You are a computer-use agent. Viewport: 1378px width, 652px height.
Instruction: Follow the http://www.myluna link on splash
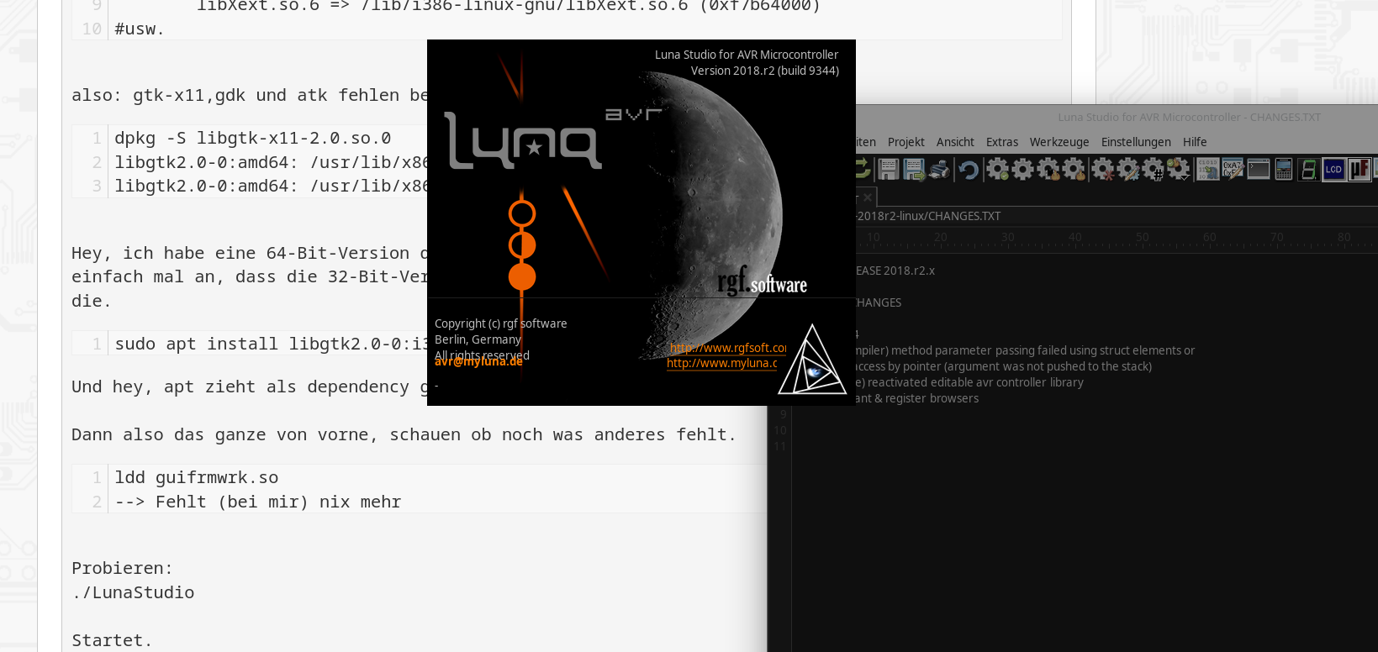[x=722, y=363]
